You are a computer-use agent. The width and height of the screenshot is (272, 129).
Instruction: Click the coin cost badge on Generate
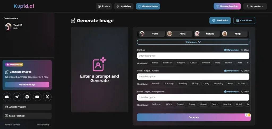(x=248, y=115)
